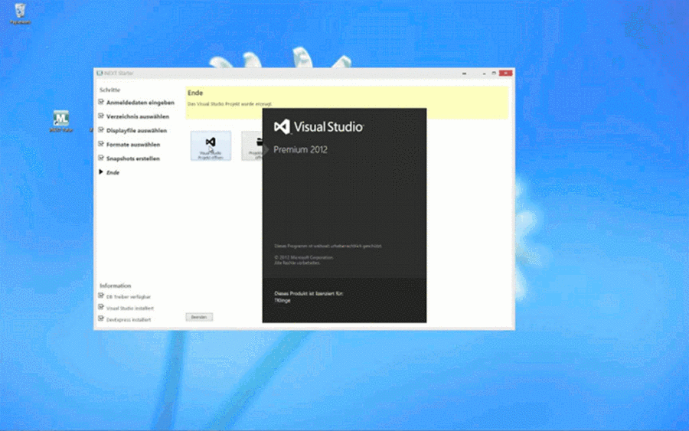Click the Visual Studio Projekt message in the banner
The height and width of the screenshot is (431, 689).
coord(230,104)
